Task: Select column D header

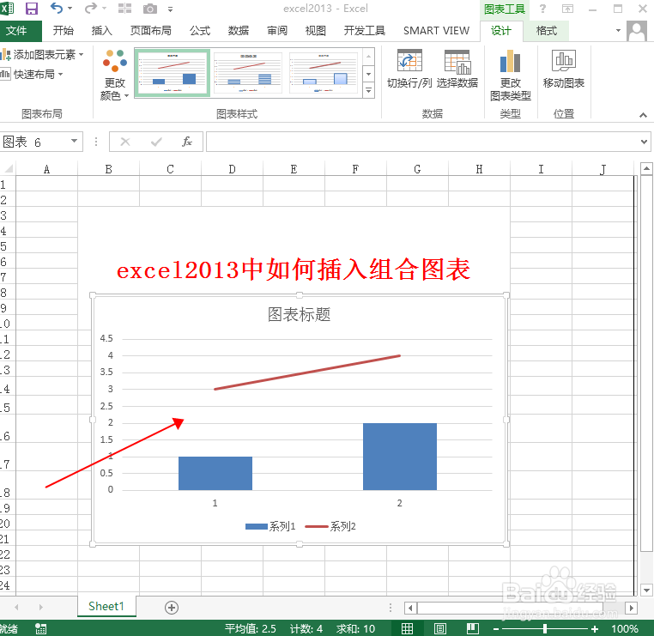Action: 232,169
